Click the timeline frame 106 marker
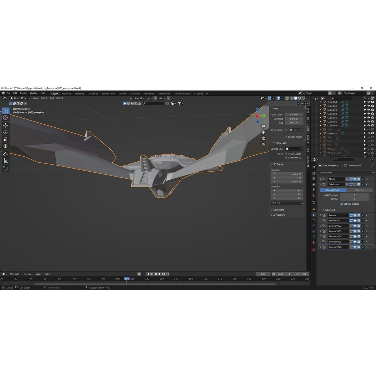The width and height of the screenshot is (376, 376). pos(127,279)
